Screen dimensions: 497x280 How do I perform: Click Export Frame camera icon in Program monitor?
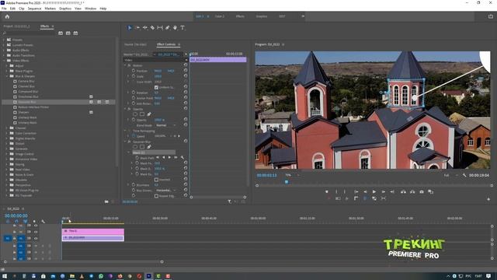(422, 192)
